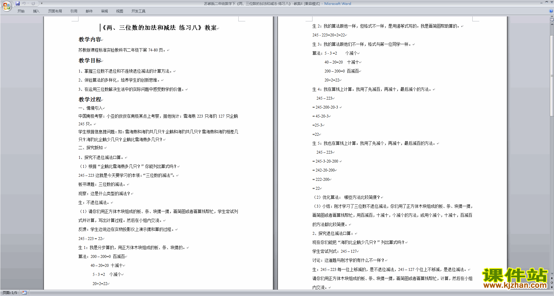Image resolution: width=554 pixels, height=296 pixels.
Task: Click the scrollbar up arrow
Action: 552,24
